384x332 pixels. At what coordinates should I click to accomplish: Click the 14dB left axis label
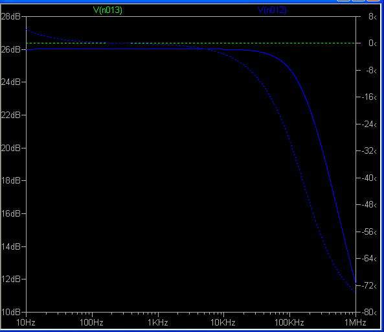point(10,246)
